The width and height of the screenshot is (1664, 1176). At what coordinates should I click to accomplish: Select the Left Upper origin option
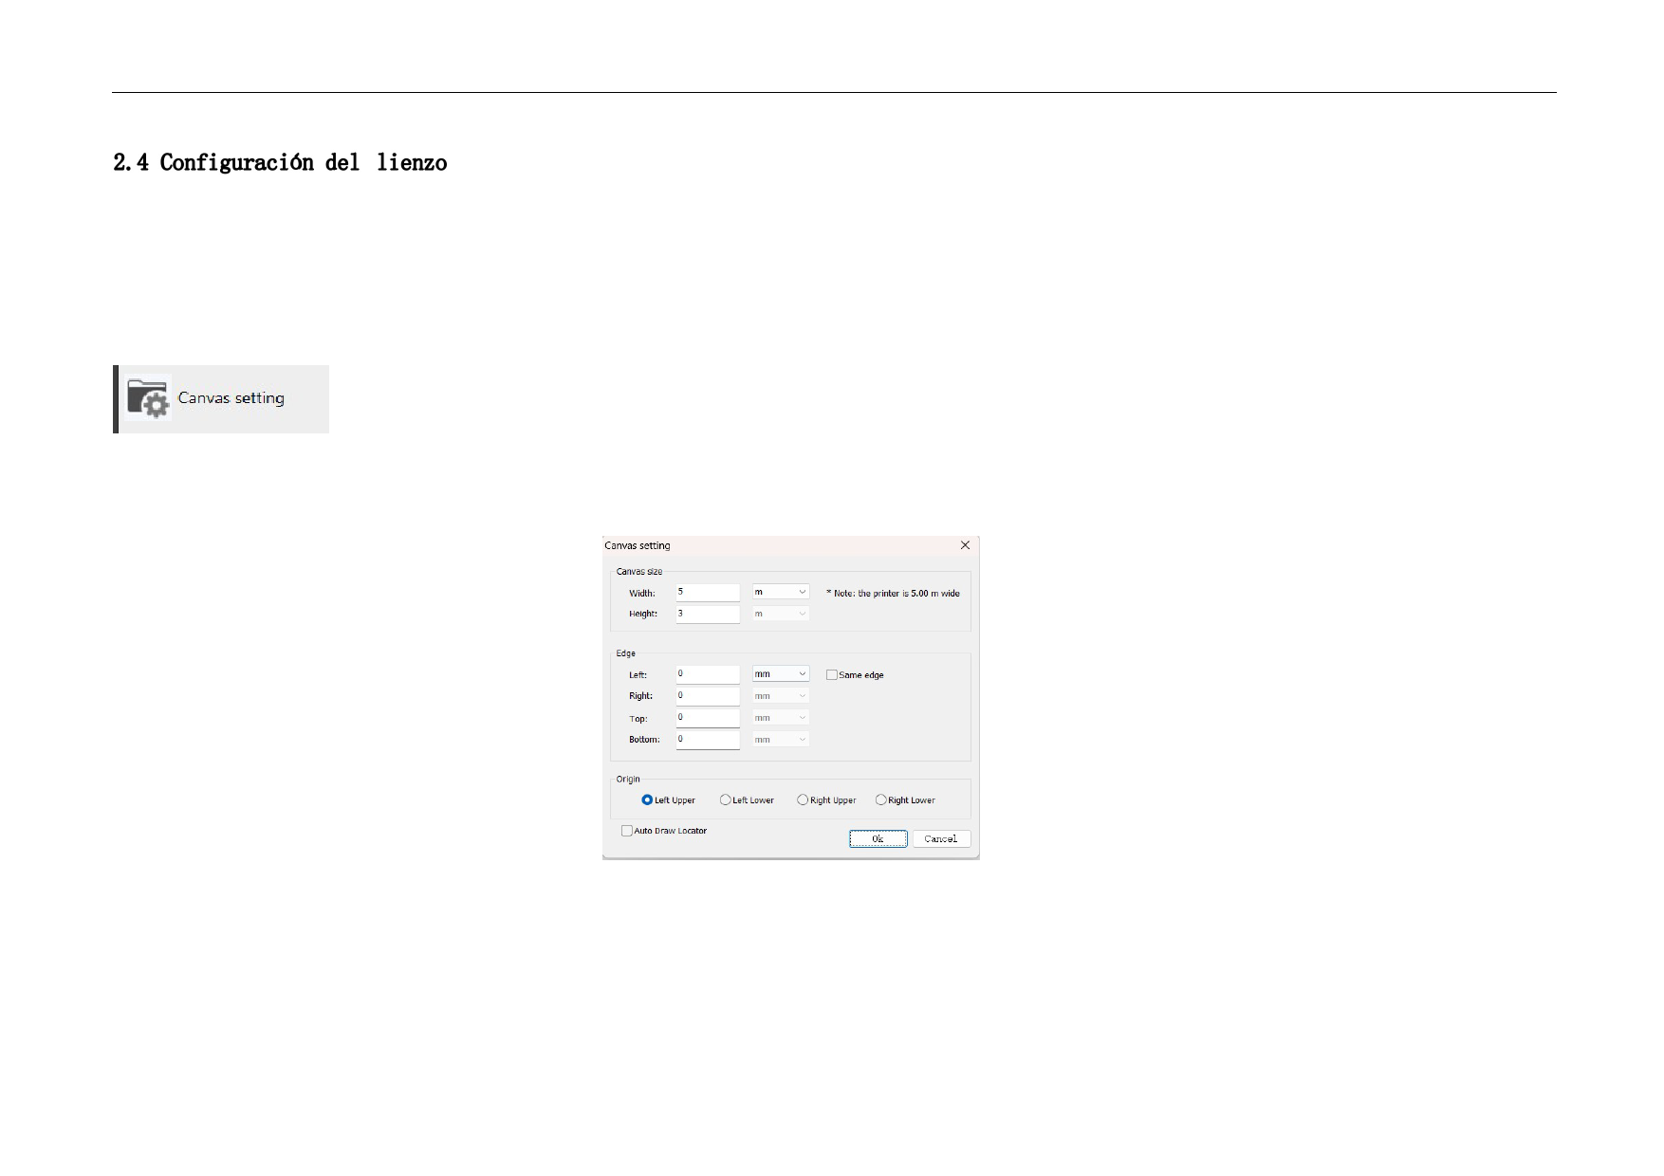pos(647,800)
